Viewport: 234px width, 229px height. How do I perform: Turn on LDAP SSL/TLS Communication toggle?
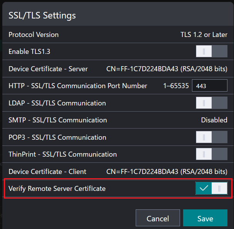(x=212, y=103)
